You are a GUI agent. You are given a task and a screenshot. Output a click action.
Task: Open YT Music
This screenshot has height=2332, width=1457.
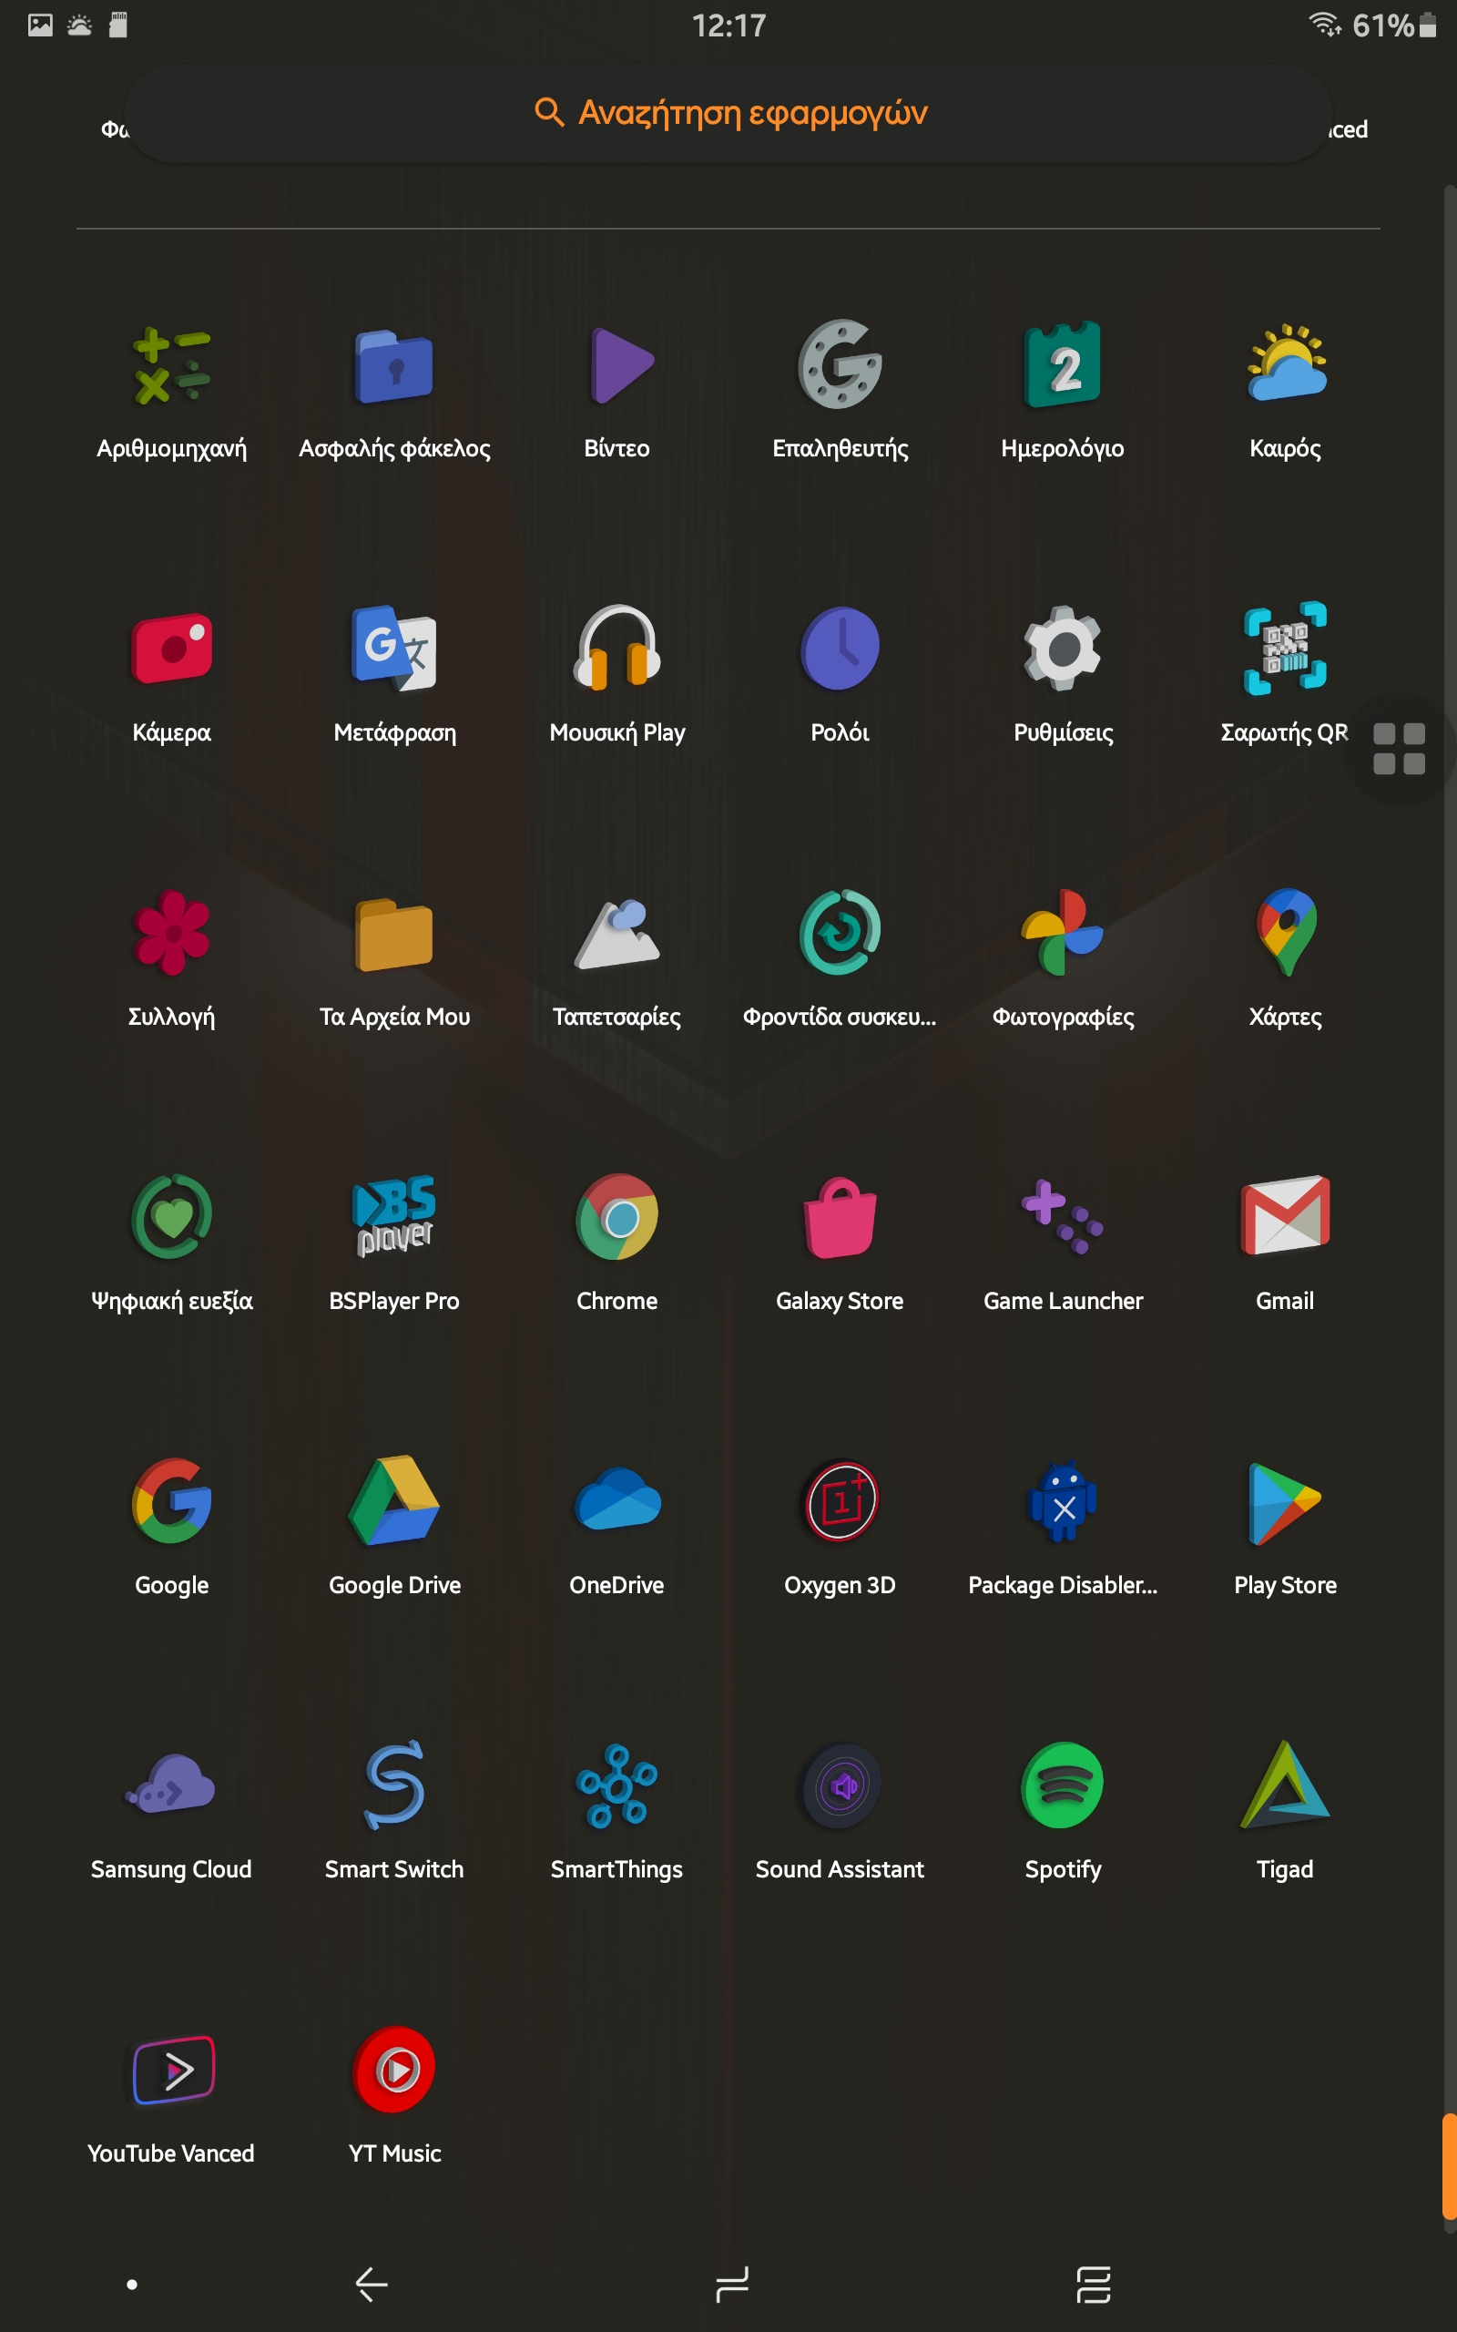pyautogui.click(x=394, y=2070)
